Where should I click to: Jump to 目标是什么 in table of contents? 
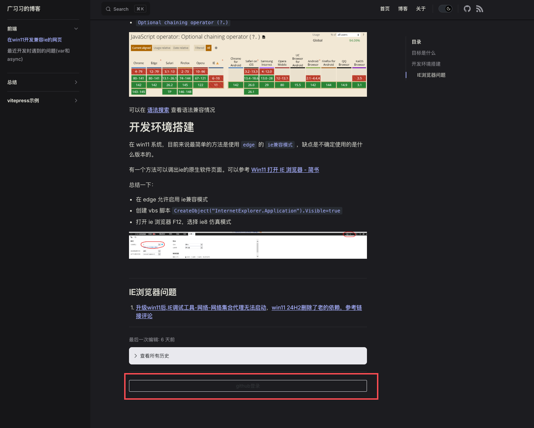(423, 53)
